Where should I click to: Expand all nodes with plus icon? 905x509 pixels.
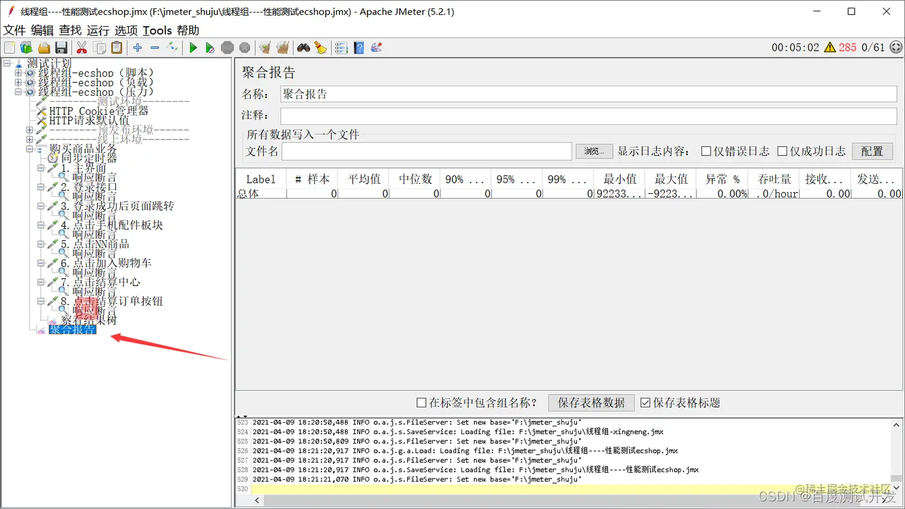point(138,48)
